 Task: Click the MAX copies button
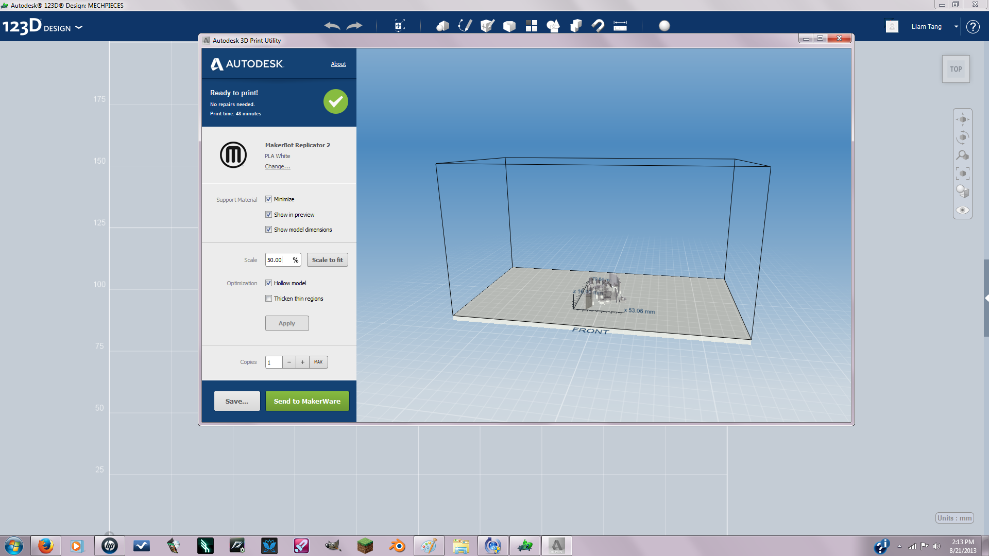pyautogui.click(x=318, y=362)
